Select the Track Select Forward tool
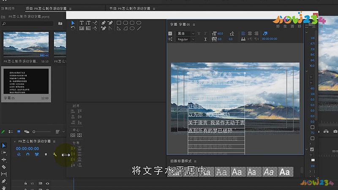The image size is (338, 190). [4, 152]
